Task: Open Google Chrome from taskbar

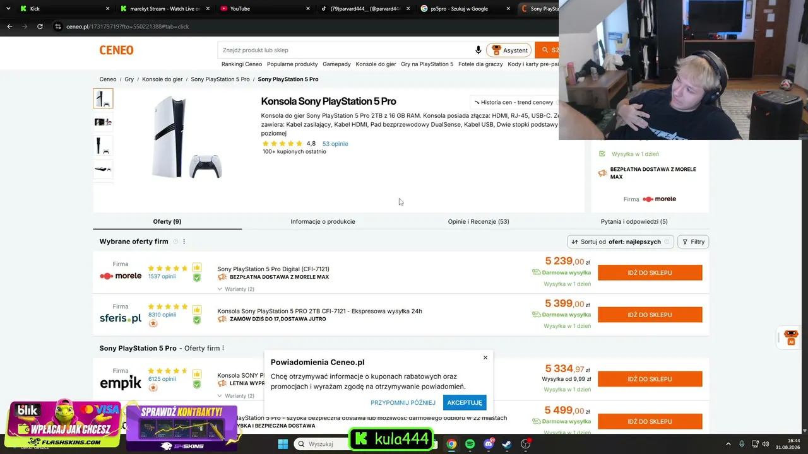Action: tap(451, 444)
